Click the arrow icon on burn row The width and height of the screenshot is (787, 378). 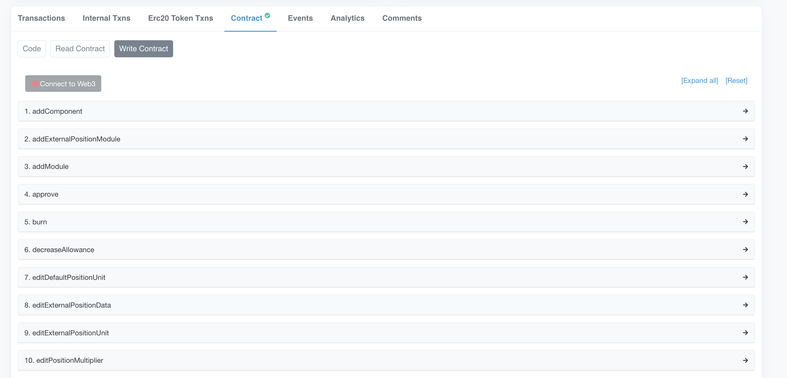pyautogui.click(x=746, y=222)
